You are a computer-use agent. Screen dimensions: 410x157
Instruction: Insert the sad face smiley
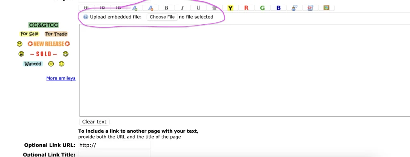51,64
